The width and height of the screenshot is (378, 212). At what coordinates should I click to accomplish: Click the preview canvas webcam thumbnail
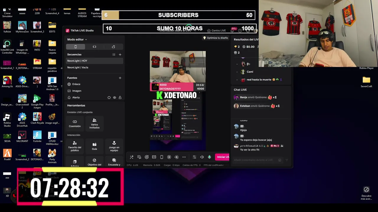(x=178, y=67)
